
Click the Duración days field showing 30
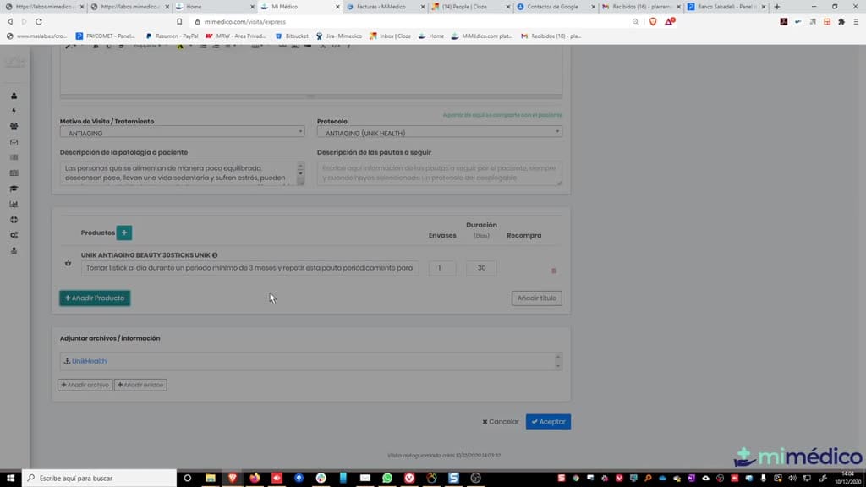click(481, 268)
